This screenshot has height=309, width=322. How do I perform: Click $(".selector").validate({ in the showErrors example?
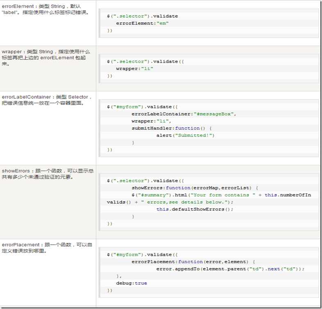(145, 181)
